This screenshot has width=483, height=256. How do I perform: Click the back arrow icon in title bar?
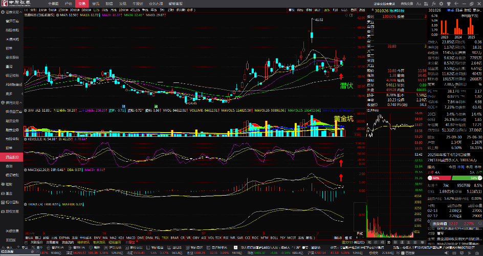(456, 4)
